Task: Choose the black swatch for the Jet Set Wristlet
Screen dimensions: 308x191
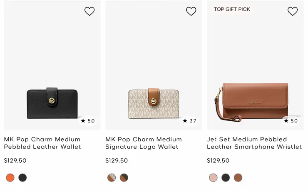Action: (226, 178)
